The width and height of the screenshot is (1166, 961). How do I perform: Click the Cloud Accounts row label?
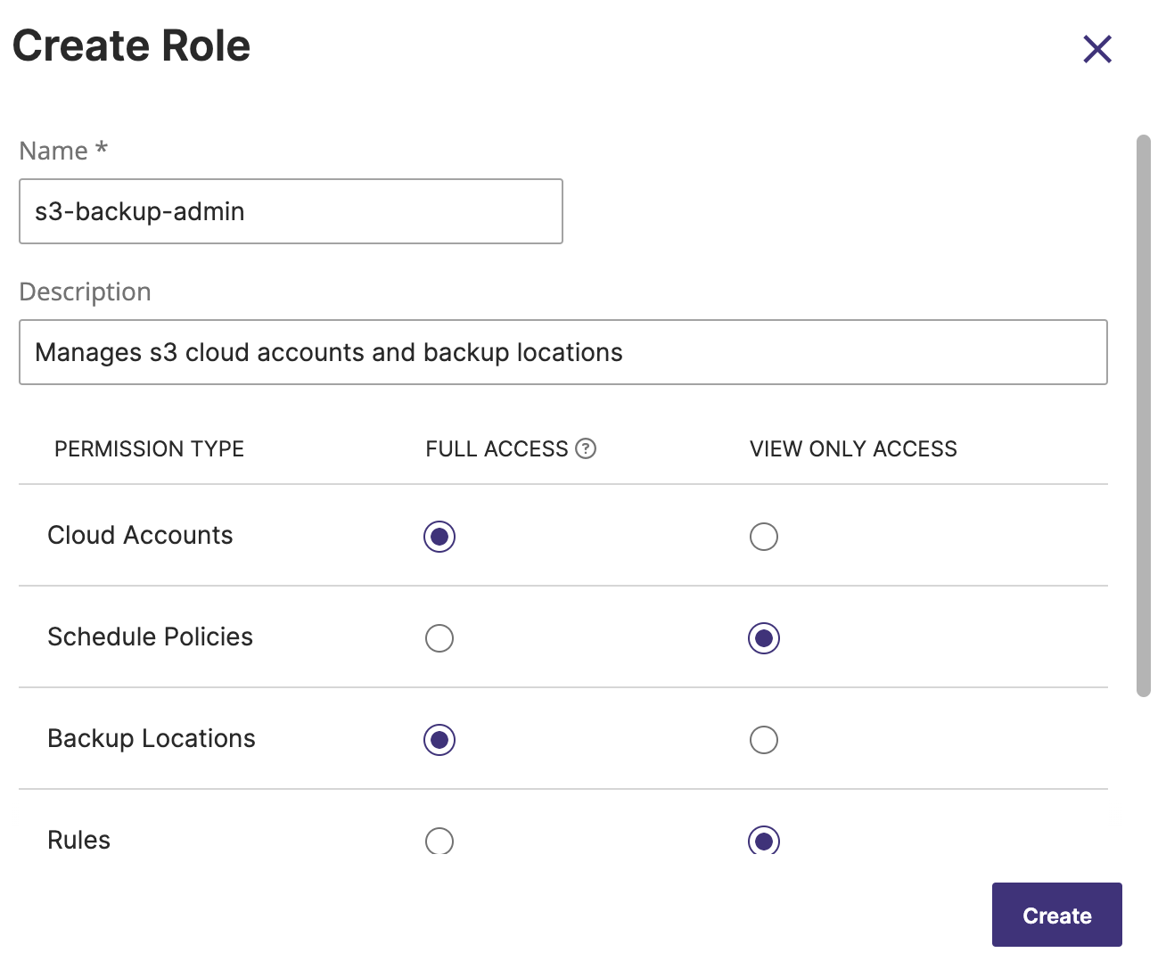140,535
